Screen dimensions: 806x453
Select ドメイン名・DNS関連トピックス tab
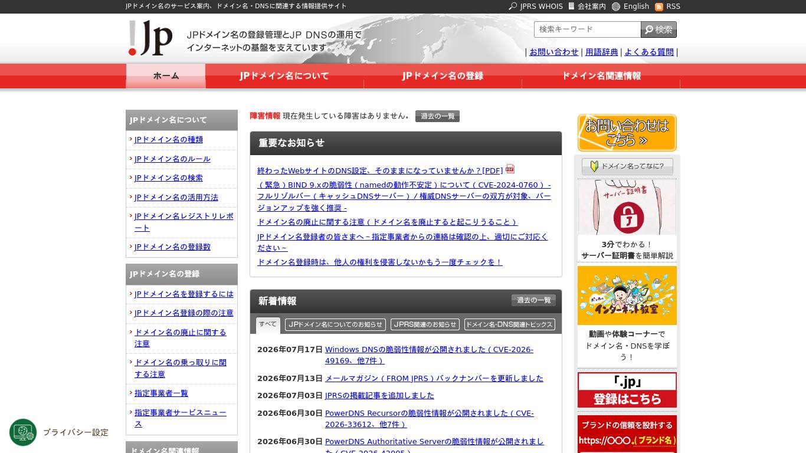(x=509, y=324)
